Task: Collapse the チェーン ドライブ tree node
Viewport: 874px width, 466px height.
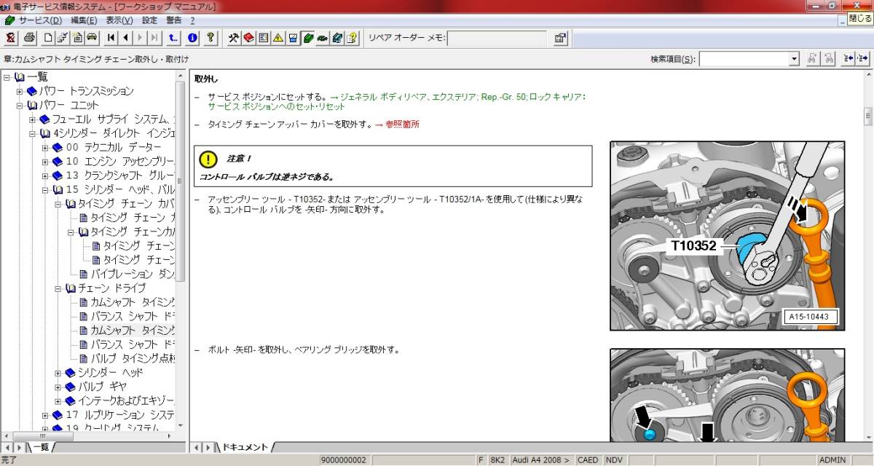Action: pyautogui.click(x=58, y=288)
